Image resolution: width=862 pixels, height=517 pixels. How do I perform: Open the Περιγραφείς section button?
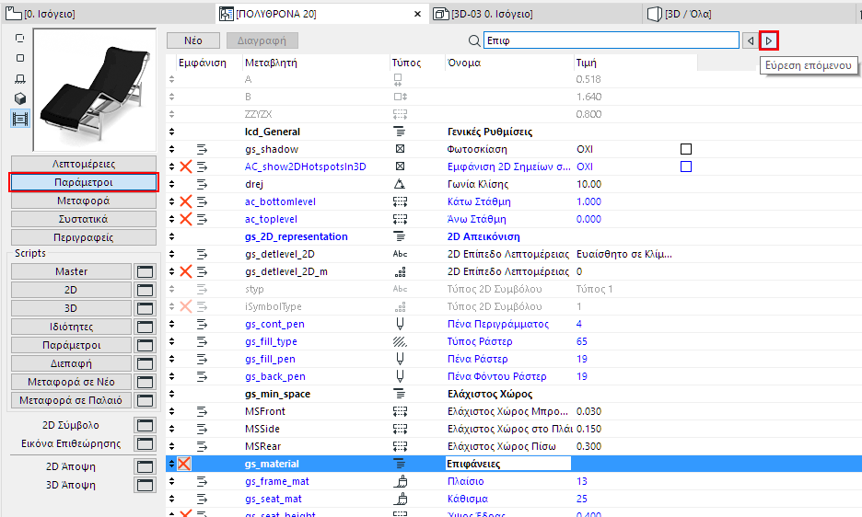pyautogui.click(x=84, y=237)
